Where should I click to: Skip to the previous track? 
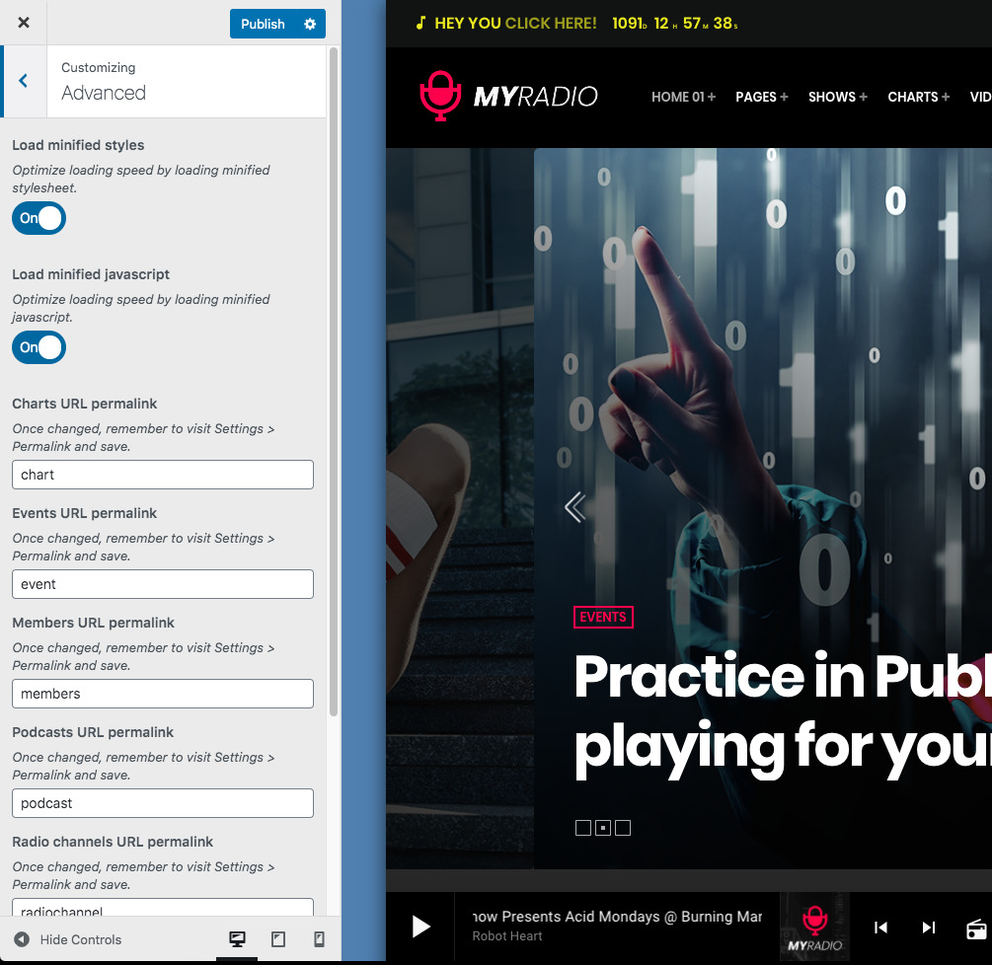tap(880, 928)
